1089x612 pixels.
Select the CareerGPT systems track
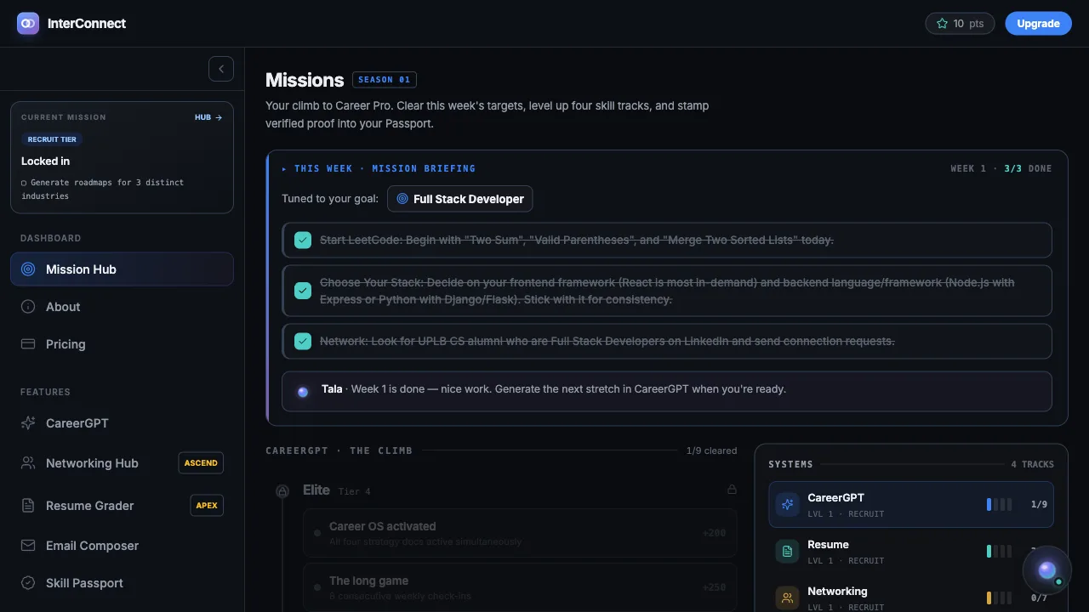[x=911, y=505]
